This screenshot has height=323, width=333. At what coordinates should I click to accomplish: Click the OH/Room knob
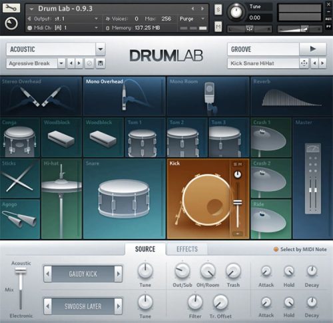tap(208, 270)
